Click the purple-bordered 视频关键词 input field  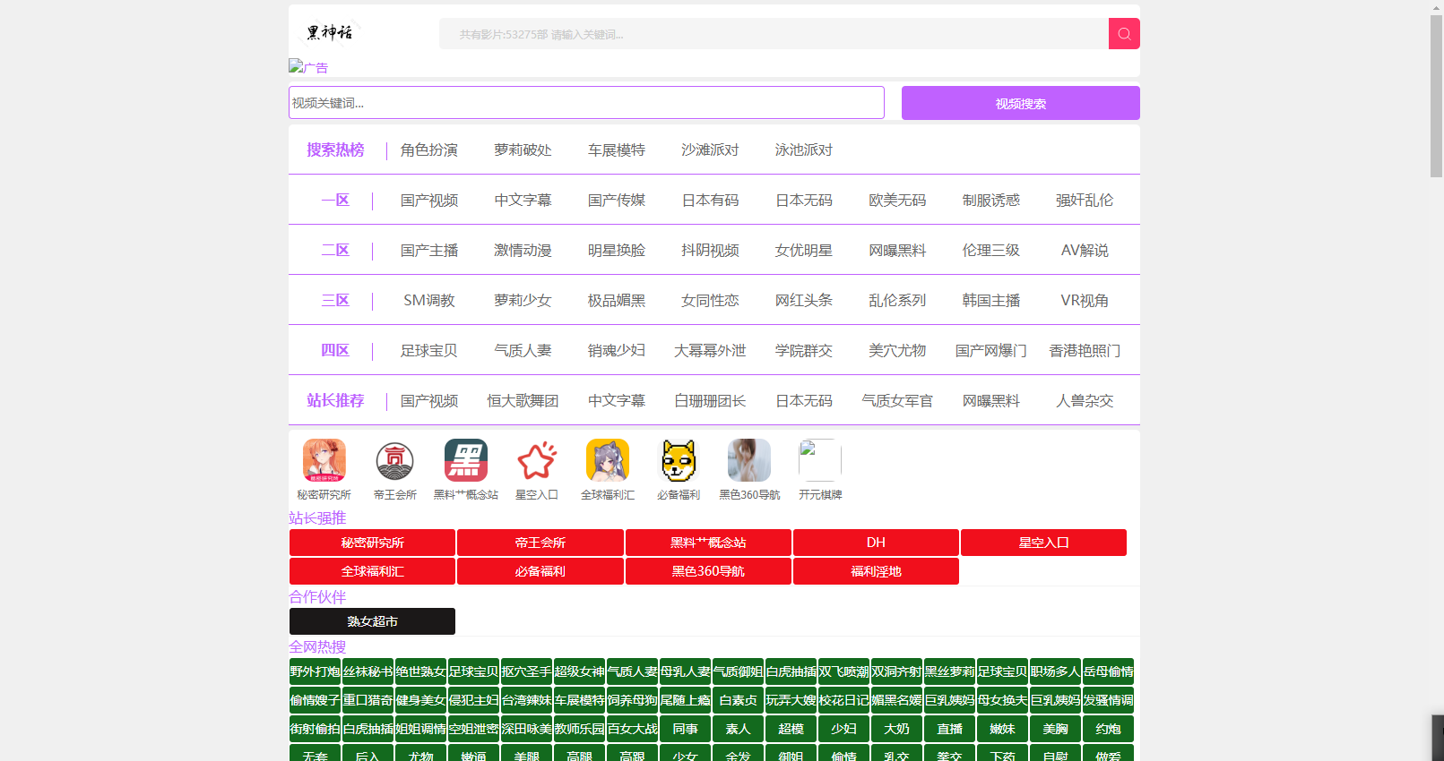click(586, 103)
